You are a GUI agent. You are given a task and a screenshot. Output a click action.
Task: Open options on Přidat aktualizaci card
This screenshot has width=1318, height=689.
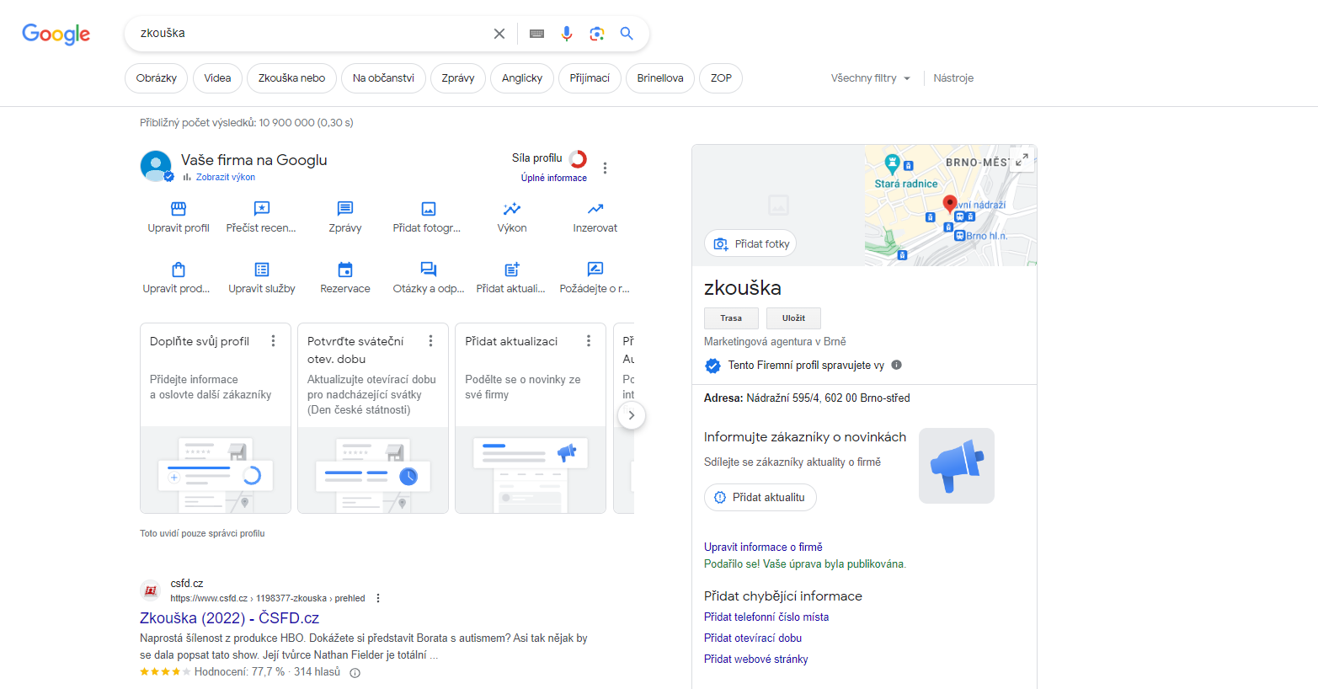pos(589,341)
